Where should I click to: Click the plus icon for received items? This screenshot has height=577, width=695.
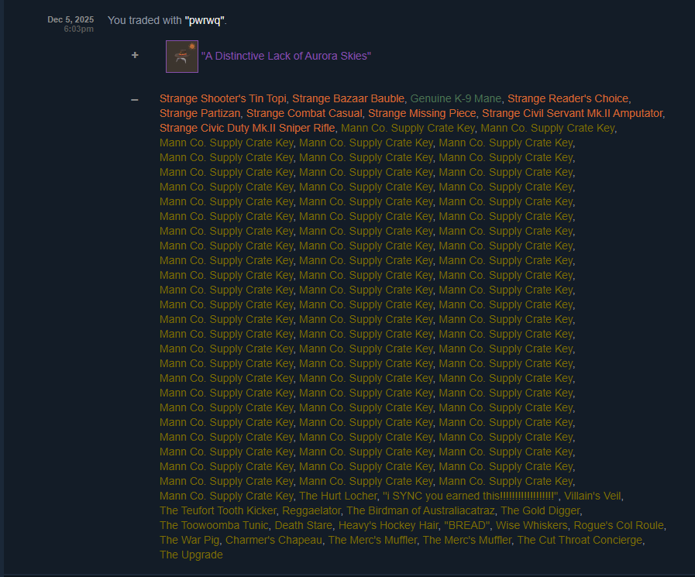click(135, 55)
